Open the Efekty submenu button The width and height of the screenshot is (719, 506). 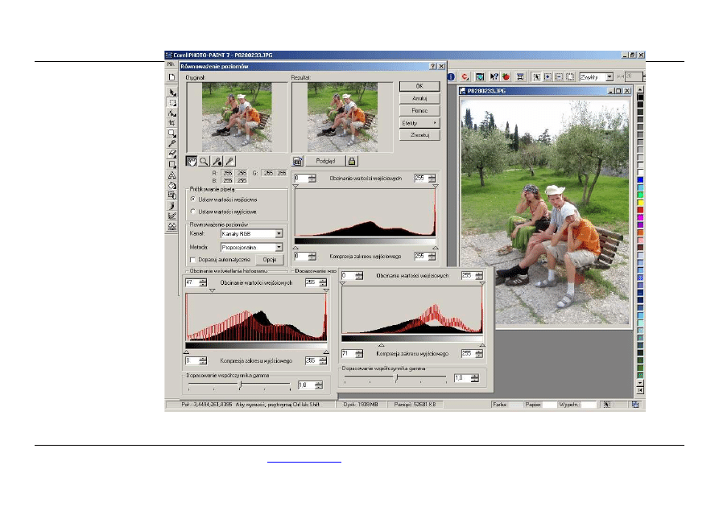click(x=419, y=122)
